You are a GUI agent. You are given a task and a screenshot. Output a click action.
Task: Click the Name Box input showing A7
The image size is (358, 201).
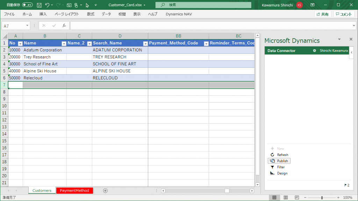click(14, 26)
